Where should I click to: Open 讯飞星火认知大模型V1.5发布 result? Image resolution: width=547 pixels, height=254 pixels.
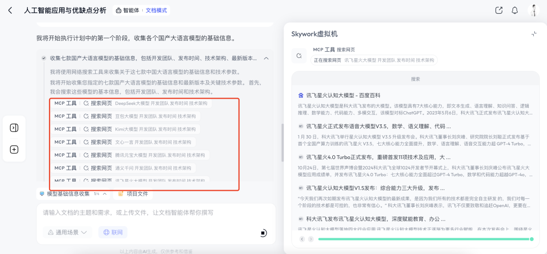pyautogui.click(x=376, y=188)
